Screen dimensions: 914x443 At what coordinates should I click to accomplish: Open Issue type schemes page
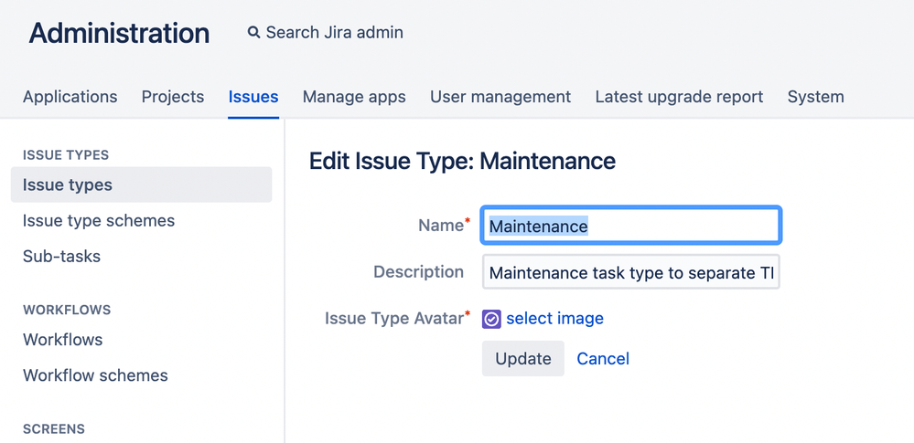99,221
